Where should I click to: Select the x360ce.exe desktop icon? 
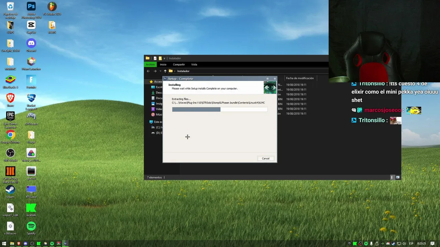point(31,119)
